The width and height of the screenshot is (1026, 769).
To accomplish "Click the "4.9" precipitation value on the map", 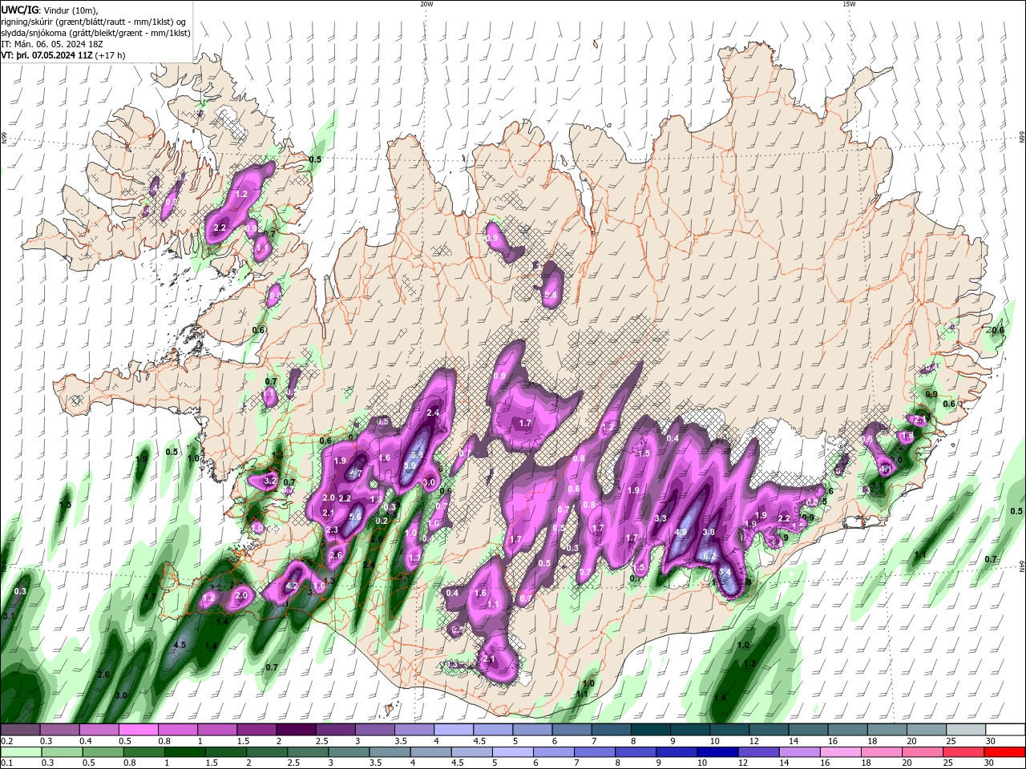I will (x=681, y=532).
